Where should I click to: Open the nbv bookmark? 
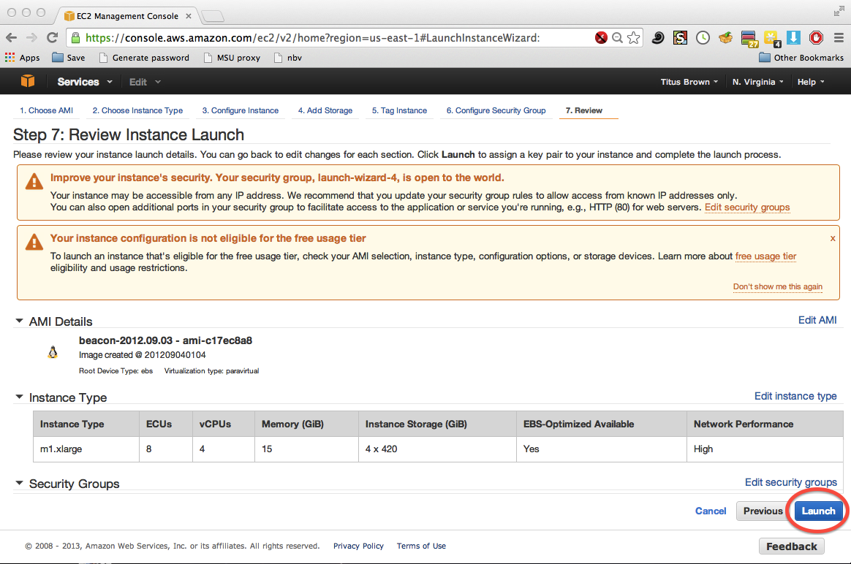[288, 58]
